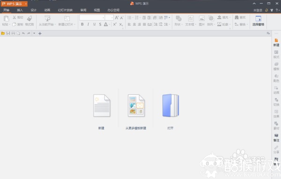Screen dimensions: 281x179
Task: Click the save disk icon in quick access toolbar
Action: (8, 33)
